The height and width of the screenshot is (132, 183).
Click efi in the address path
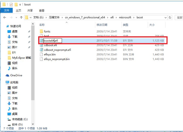point(112,17)
